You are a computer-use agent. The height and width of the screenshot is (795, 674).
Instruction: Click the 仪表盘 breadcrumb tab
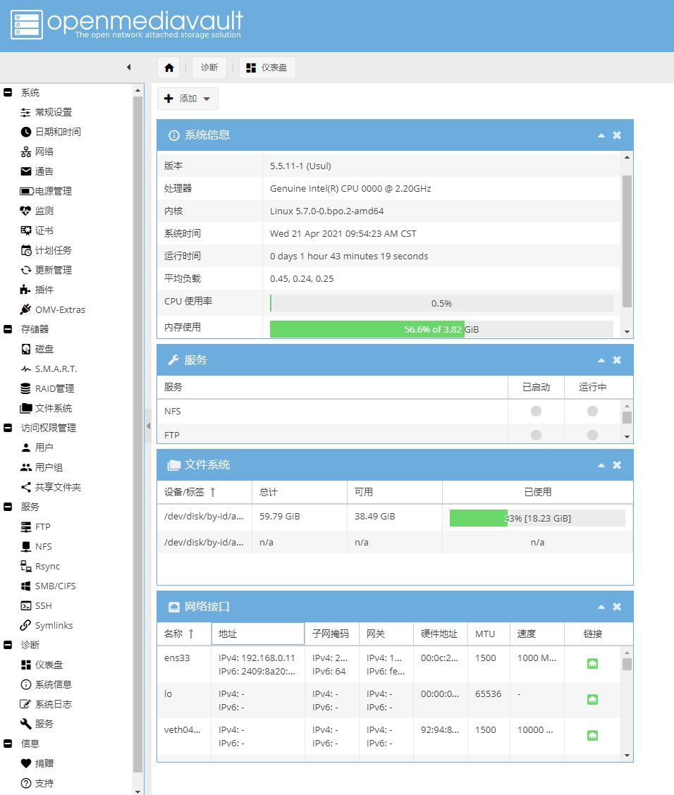tap(267, 68)
